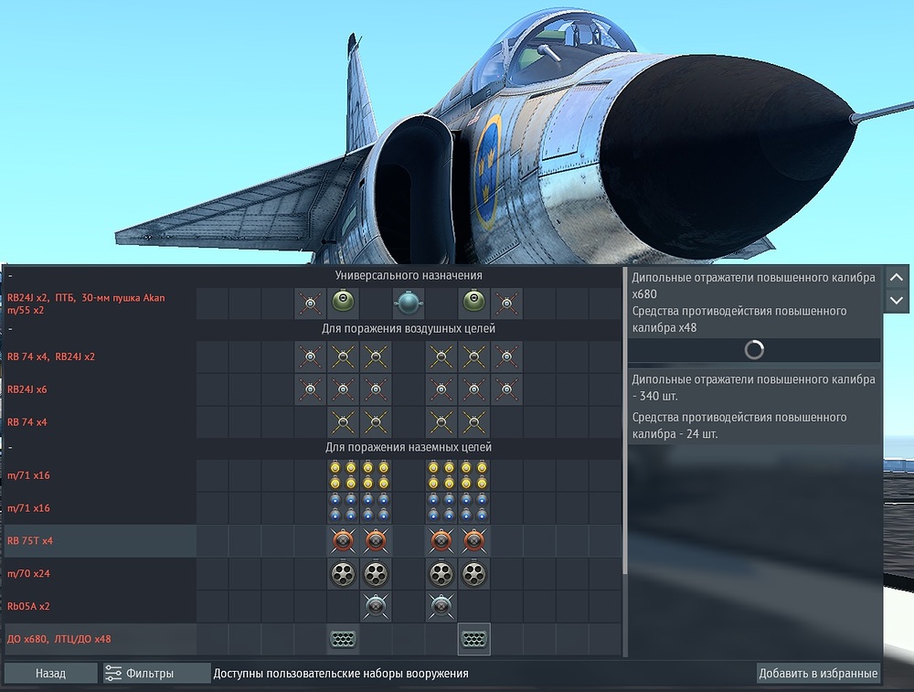
Task: Click the Доступны пользовательские наборы вооружения notice
Action: pos(341,674)
